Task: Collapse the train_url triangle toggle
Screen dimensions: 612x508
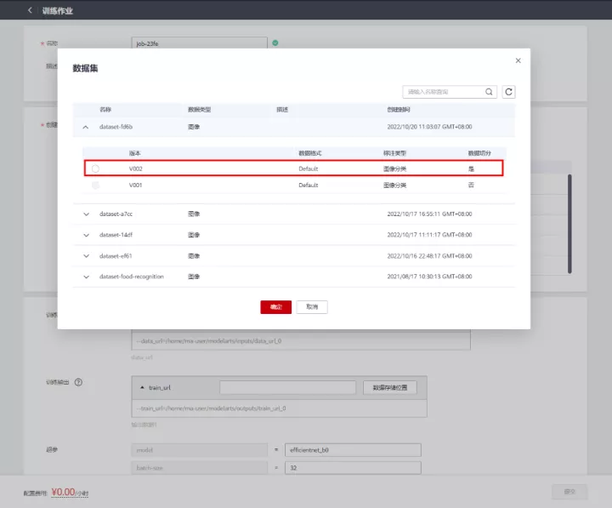Action: (x=141, y=387)
